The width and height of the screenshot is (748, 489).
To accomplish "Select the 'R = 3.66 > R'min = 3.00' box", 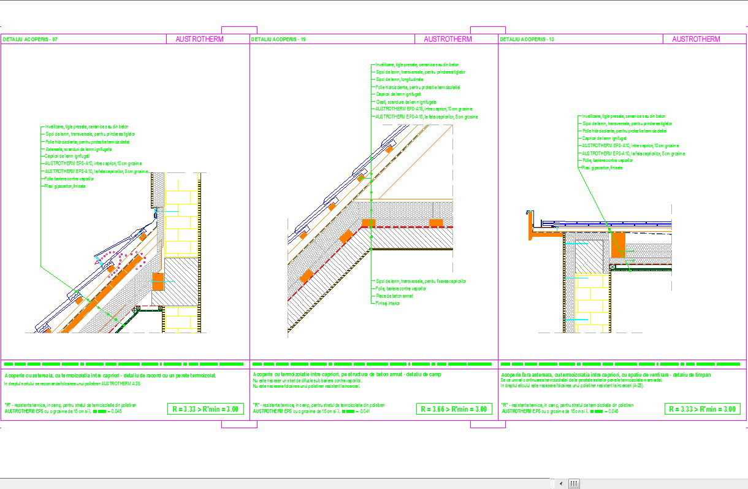I will click(454, 409).
